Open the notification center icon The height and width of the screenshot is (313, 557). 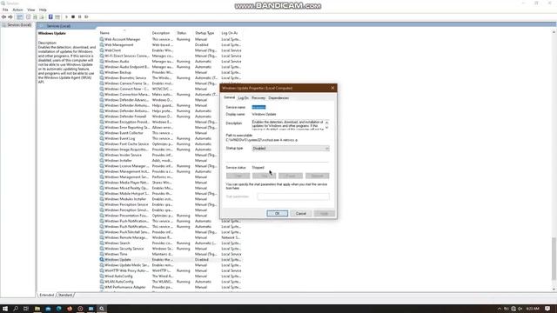point(547,309)
